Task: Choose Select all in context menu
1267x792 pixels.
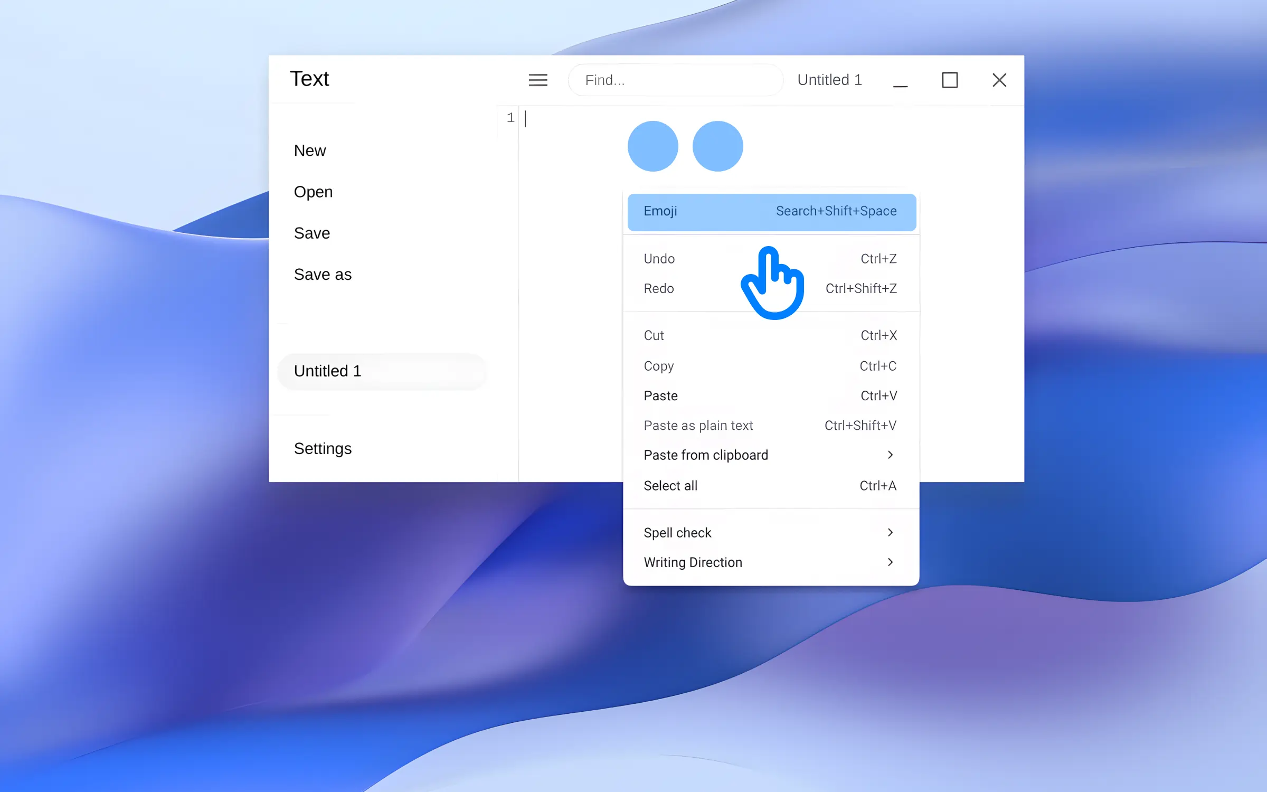Action: click(x=770, y=486)
